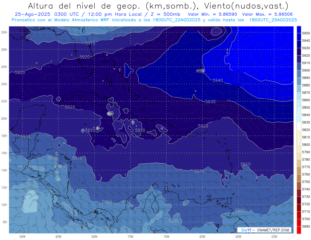
Task: Click the 12N latitude axis label
Action: [4, 187]
